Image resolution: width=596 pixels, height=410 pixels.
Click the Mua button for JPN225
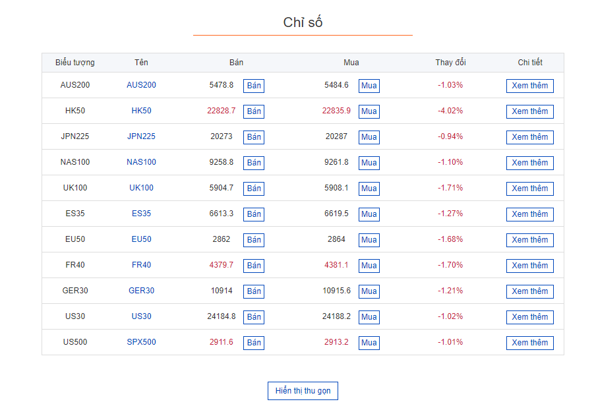click(369, 137)
